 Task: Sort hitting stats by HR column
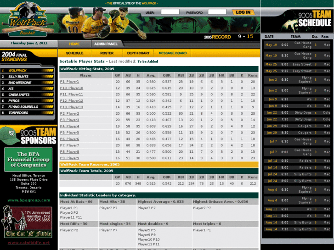(221, 75)
